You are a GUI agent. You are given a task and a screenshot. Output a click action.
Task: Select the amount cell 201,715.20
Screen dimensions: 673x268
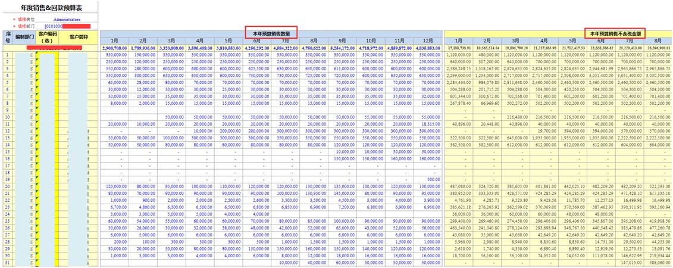click(487, 89)
